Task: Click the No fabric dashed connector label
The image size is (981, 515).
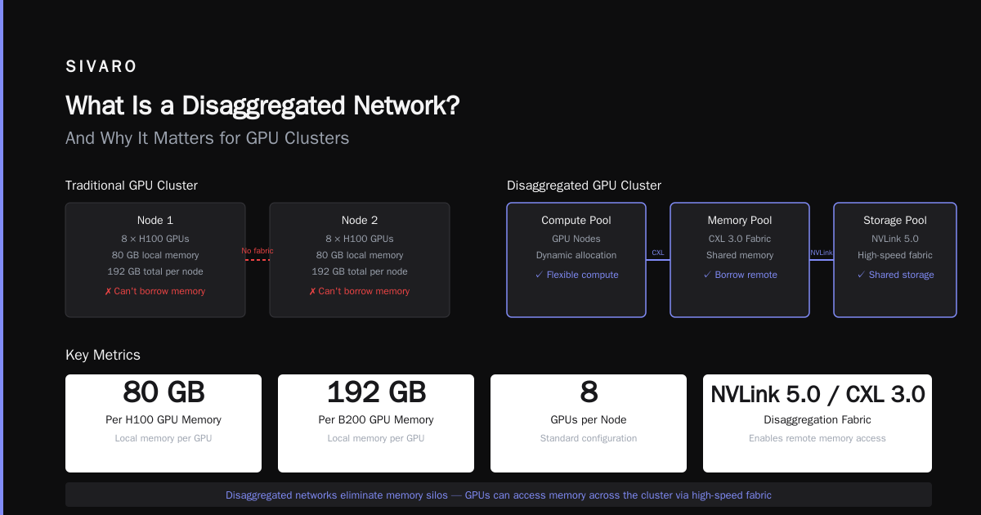Action: (x=258, y=251)
